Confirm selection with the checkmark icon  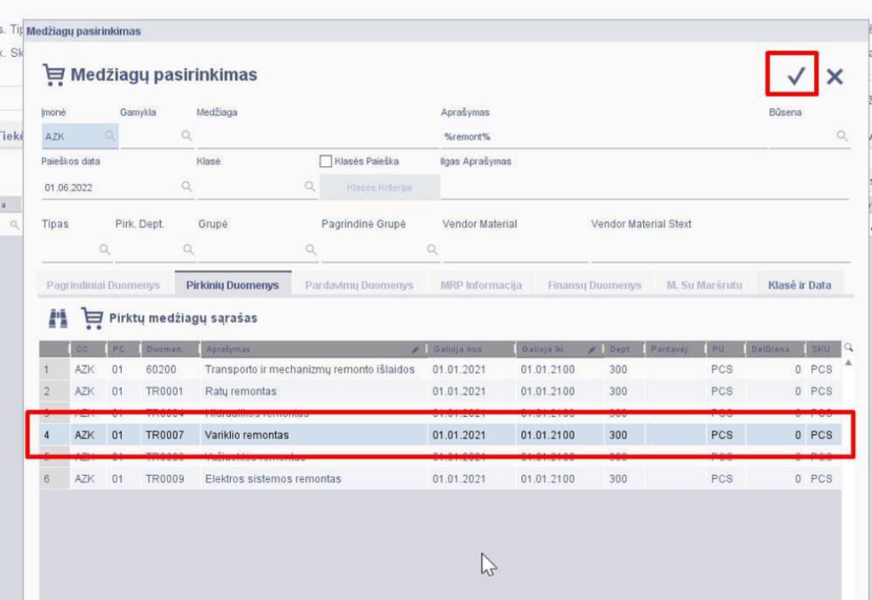click(x=794, y=75)
